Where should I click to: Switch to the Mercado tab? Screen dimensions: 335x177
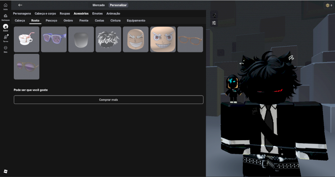(98, 5)
